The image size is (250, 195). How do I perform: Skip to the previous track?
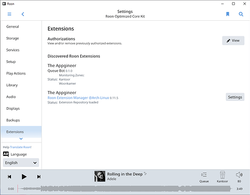(x=9, y=177)
